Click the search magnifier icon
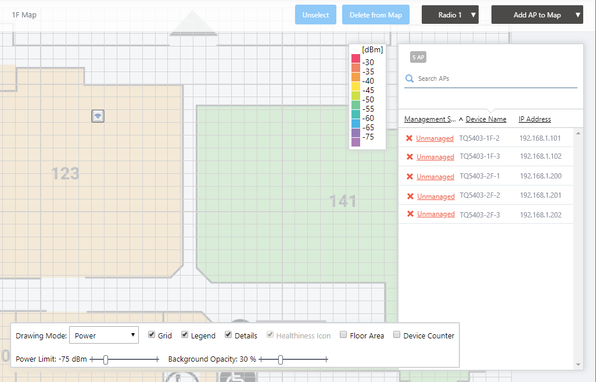 coord(410,78)
